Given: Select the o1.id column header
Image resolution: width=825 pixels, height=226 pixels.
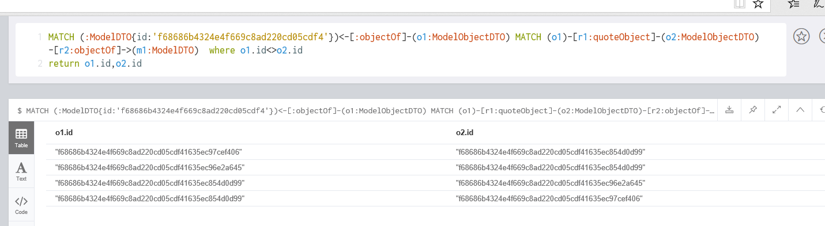Looking at the screenshot, I should pyautogui.click(x=63, y=133).
